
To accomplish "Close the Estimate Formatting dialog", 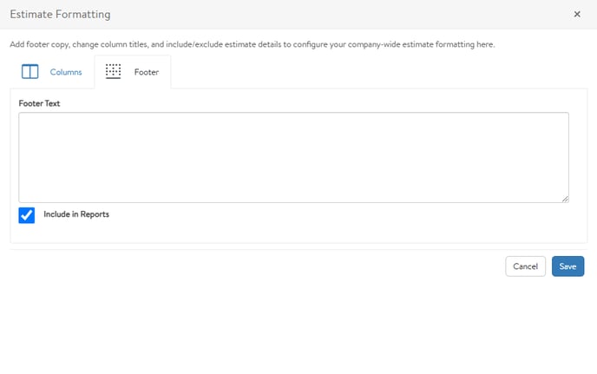I will (x=577, y=15).
